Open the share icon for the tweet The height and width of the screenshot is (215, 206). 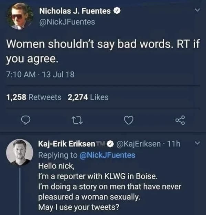(x=181, y=120)
